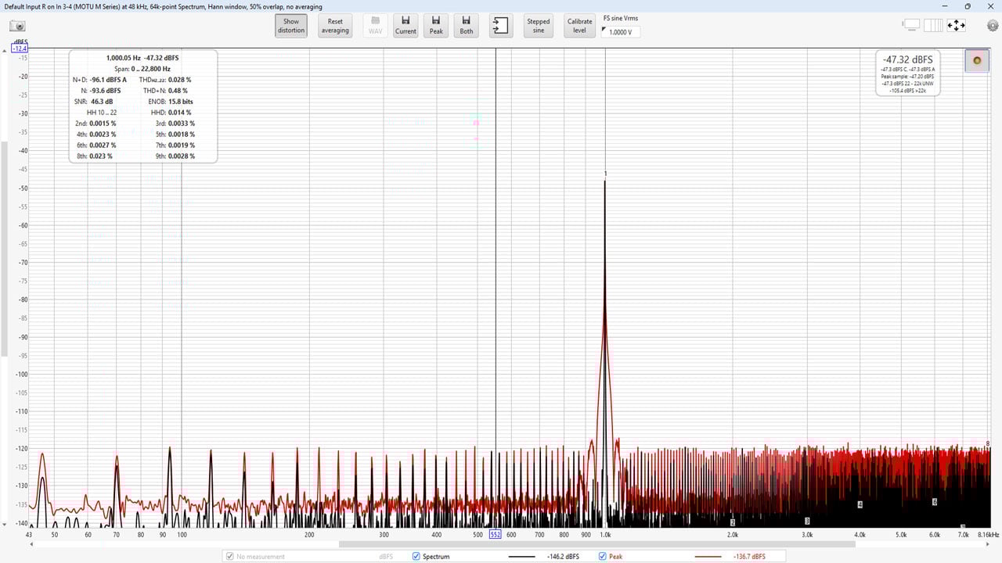Click the 552 Hz cursor frequency field
Screen dimensions: 1002x563
[496, 535]
